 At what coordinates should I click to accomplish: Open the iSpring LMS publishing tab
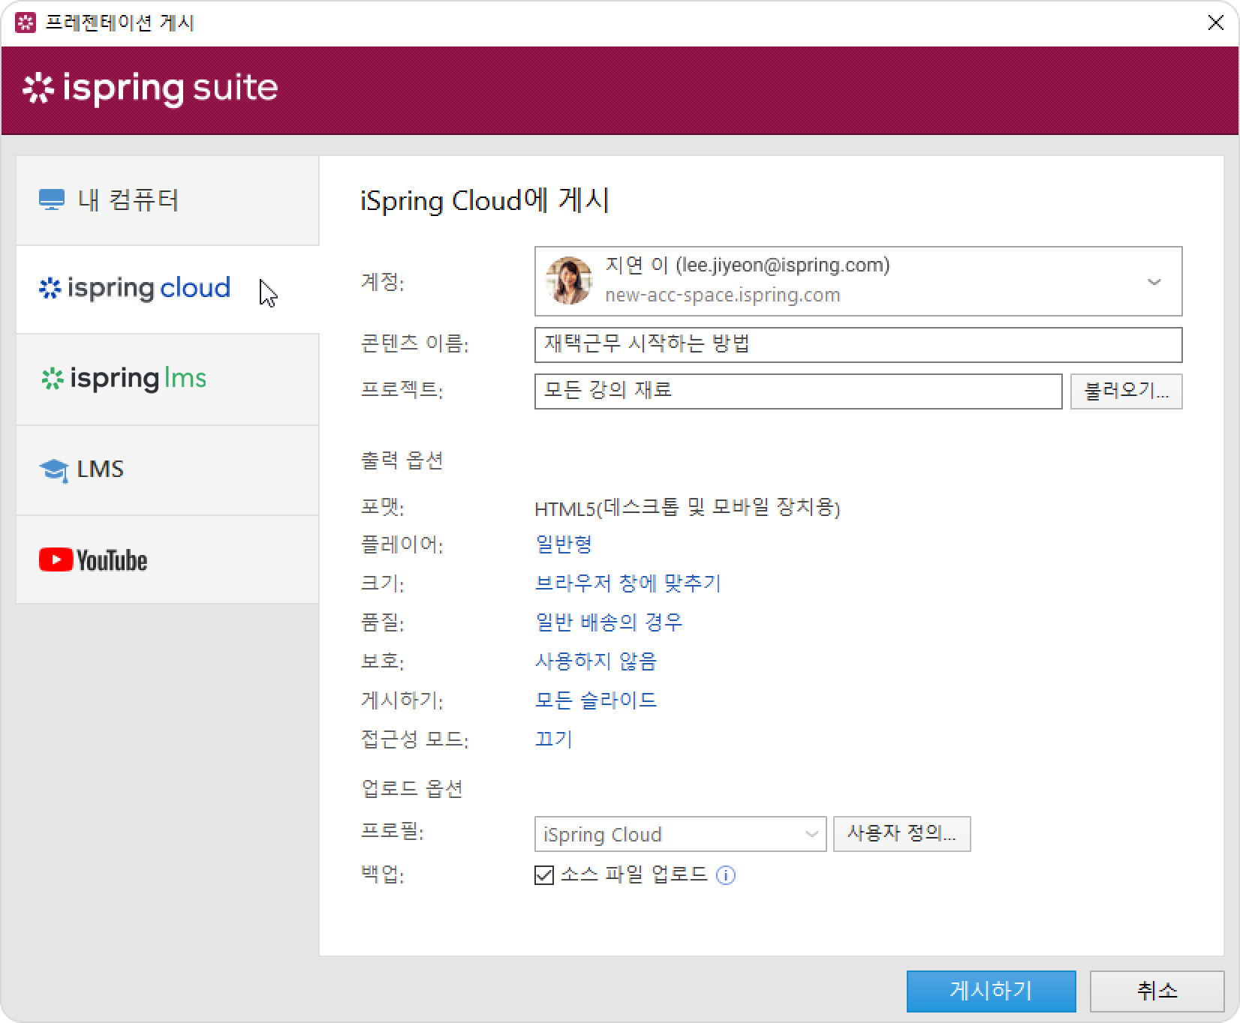[x=167, y=379]
